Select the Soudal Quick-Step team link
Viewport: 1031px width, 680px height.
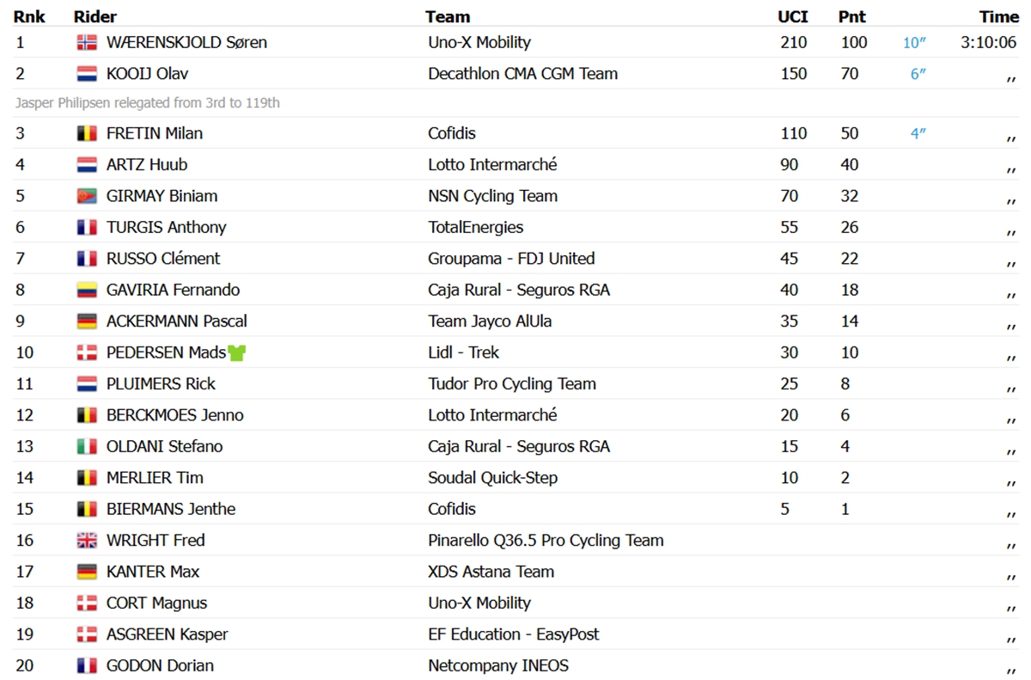point(492,478)
